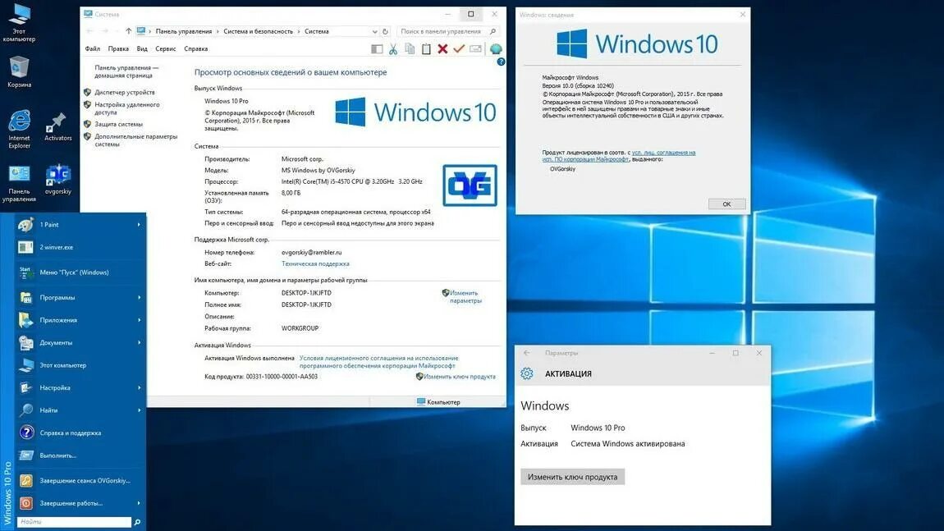Click the license agreement link in winver dialog

tap(619, 156)
